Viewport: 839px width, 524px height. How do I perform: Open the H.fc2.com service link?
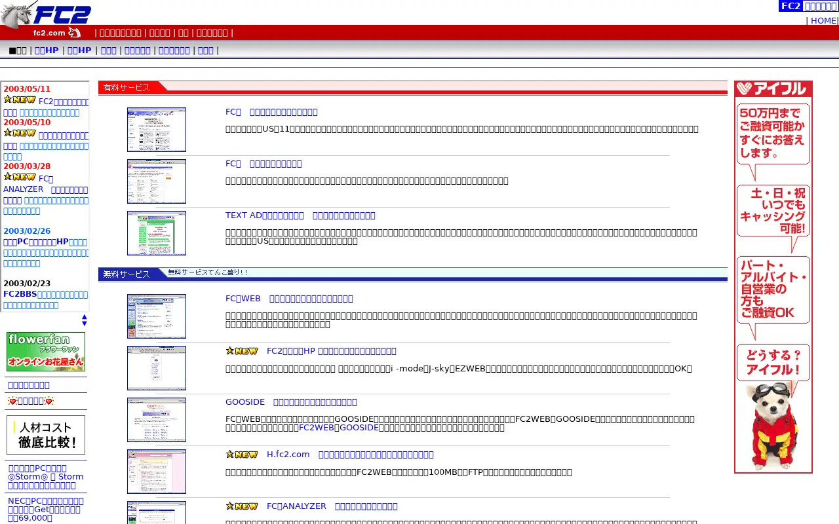pos(350,455)
